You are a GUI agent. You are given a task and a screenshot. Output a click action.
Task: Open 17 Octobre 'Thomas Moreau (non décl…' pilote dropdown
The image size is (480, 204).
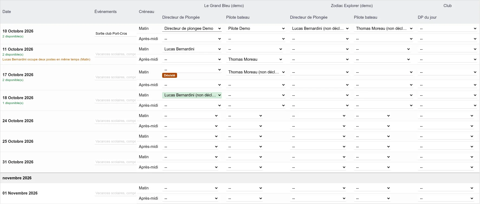[256, 72]
